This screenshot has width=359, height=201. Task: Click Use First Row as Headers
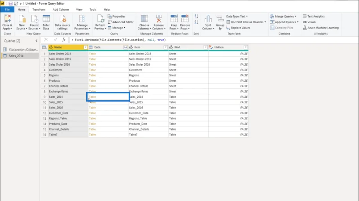[x=246, y=22]
